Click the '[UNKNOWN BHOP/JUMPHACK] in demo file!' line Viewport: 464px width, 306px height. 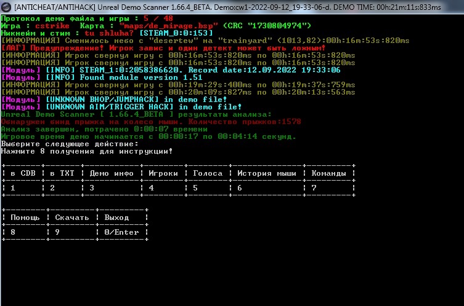click(114, 100)
